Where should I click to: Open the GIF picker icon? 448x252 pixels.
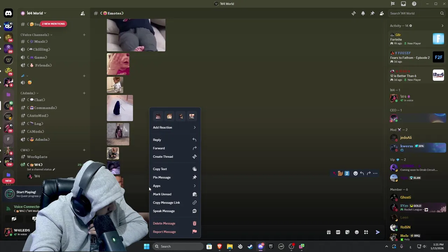tap(338, 232)
